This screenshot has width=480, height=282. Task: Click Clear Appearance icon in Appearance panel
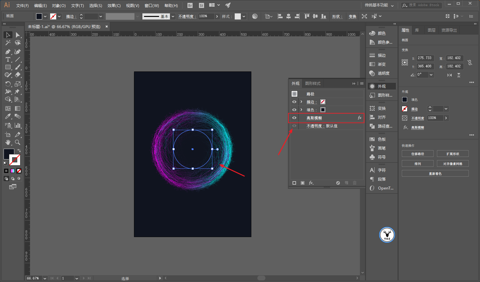(338, 183)
